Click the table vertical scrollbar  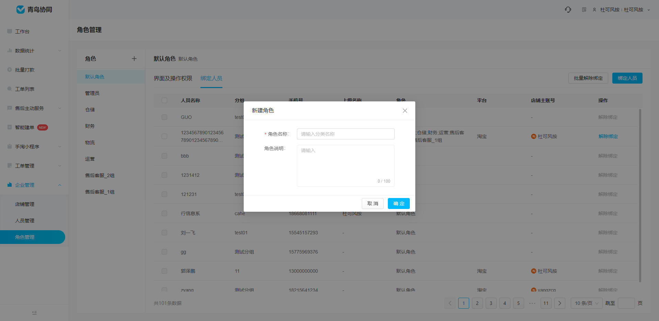click(x=640, y=195)
